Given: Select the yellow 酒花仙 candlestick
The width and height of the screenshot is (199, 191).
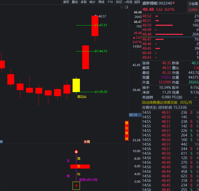Looking at the screenshot, I should (x=76, y=85).
